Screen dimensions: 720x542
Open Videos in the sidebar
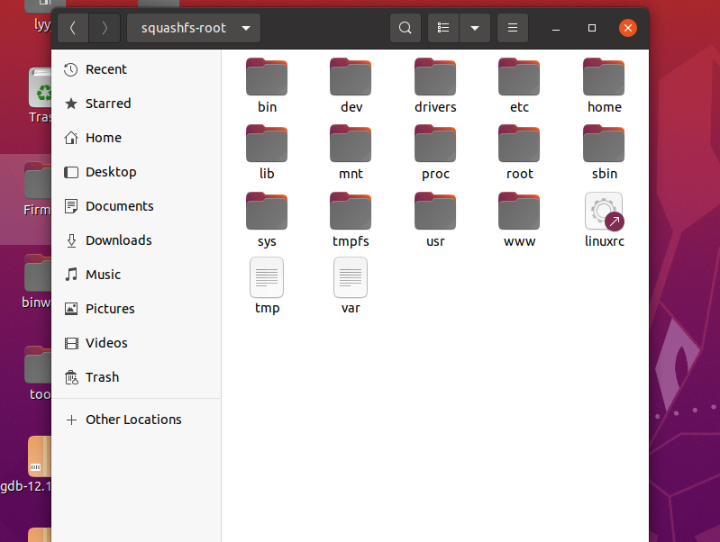(136, 343)
